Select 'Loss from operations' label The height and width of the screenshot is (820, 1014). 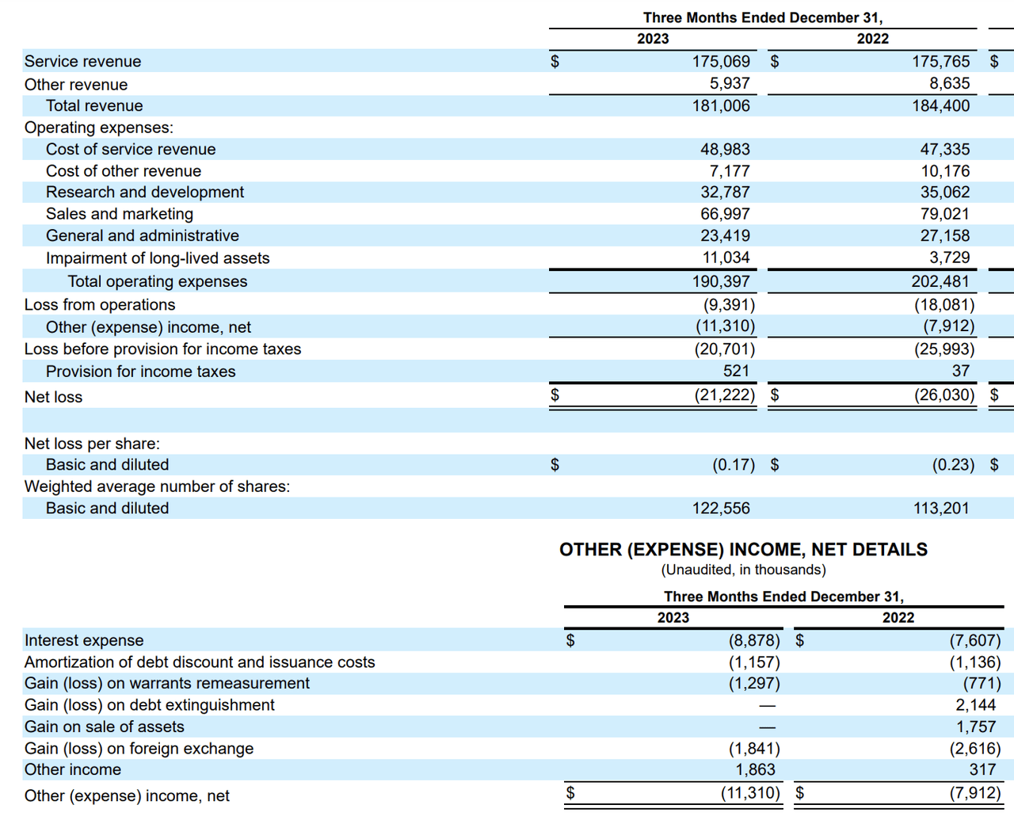click(x=100, y=304)
